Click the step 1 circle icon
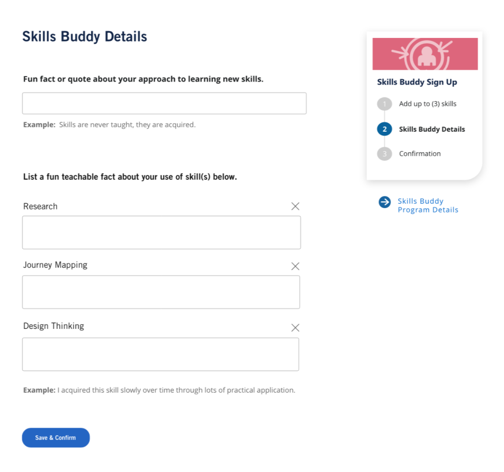 [x=384, y=104]
